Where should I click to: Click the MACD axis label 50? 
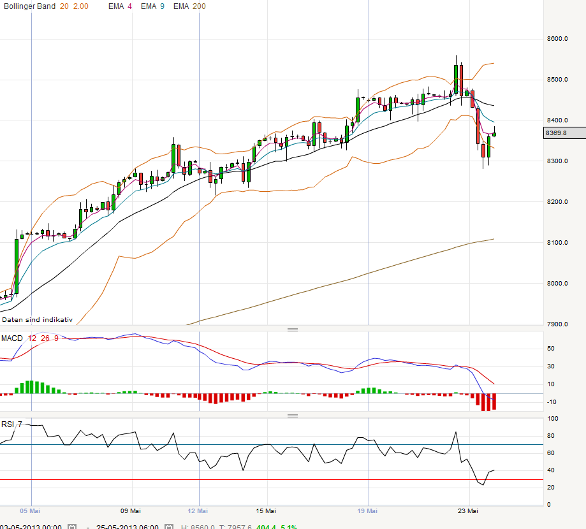(551, 348)
